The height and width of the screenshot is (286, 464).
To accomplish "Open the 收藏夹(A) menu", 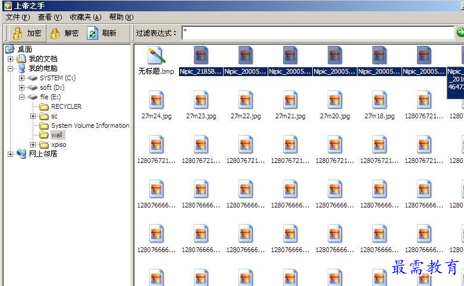I will pyautogui.click(x=86, y=17).
